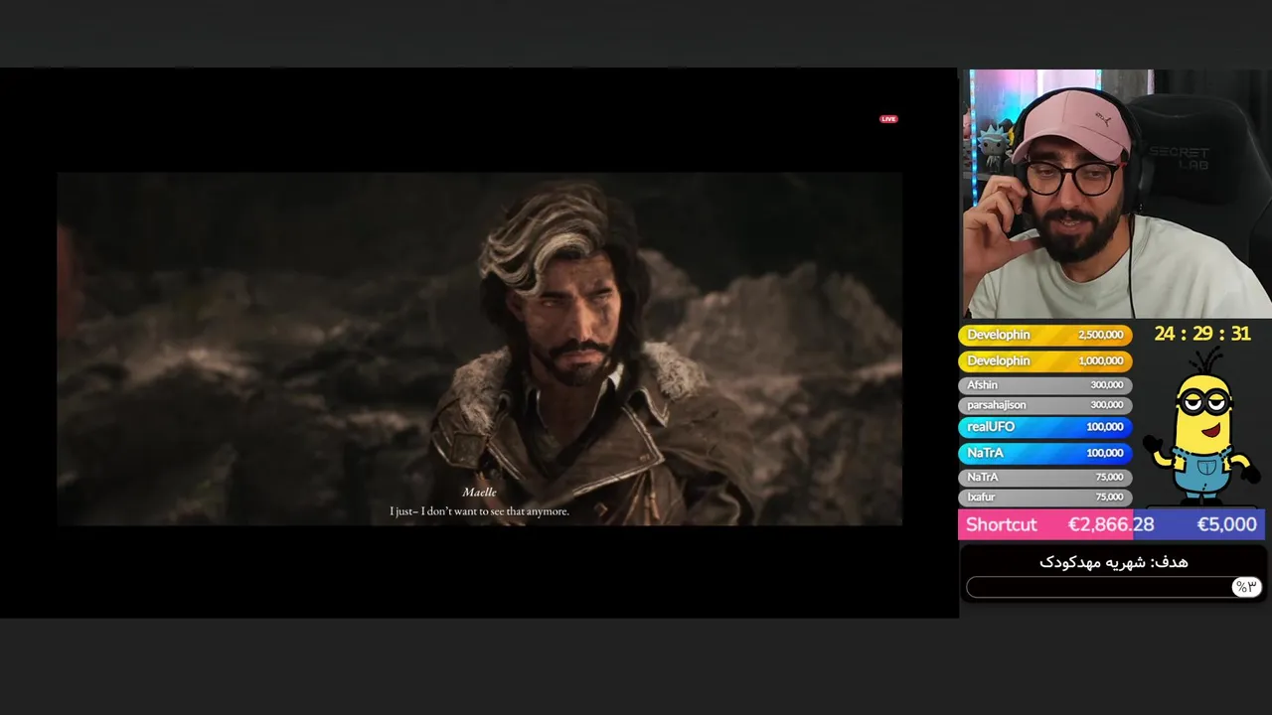Click the 24 : 29 : 31 countdown timer
The image size is (1272, 715).
pyautogui.click(x=1201, y=335)
